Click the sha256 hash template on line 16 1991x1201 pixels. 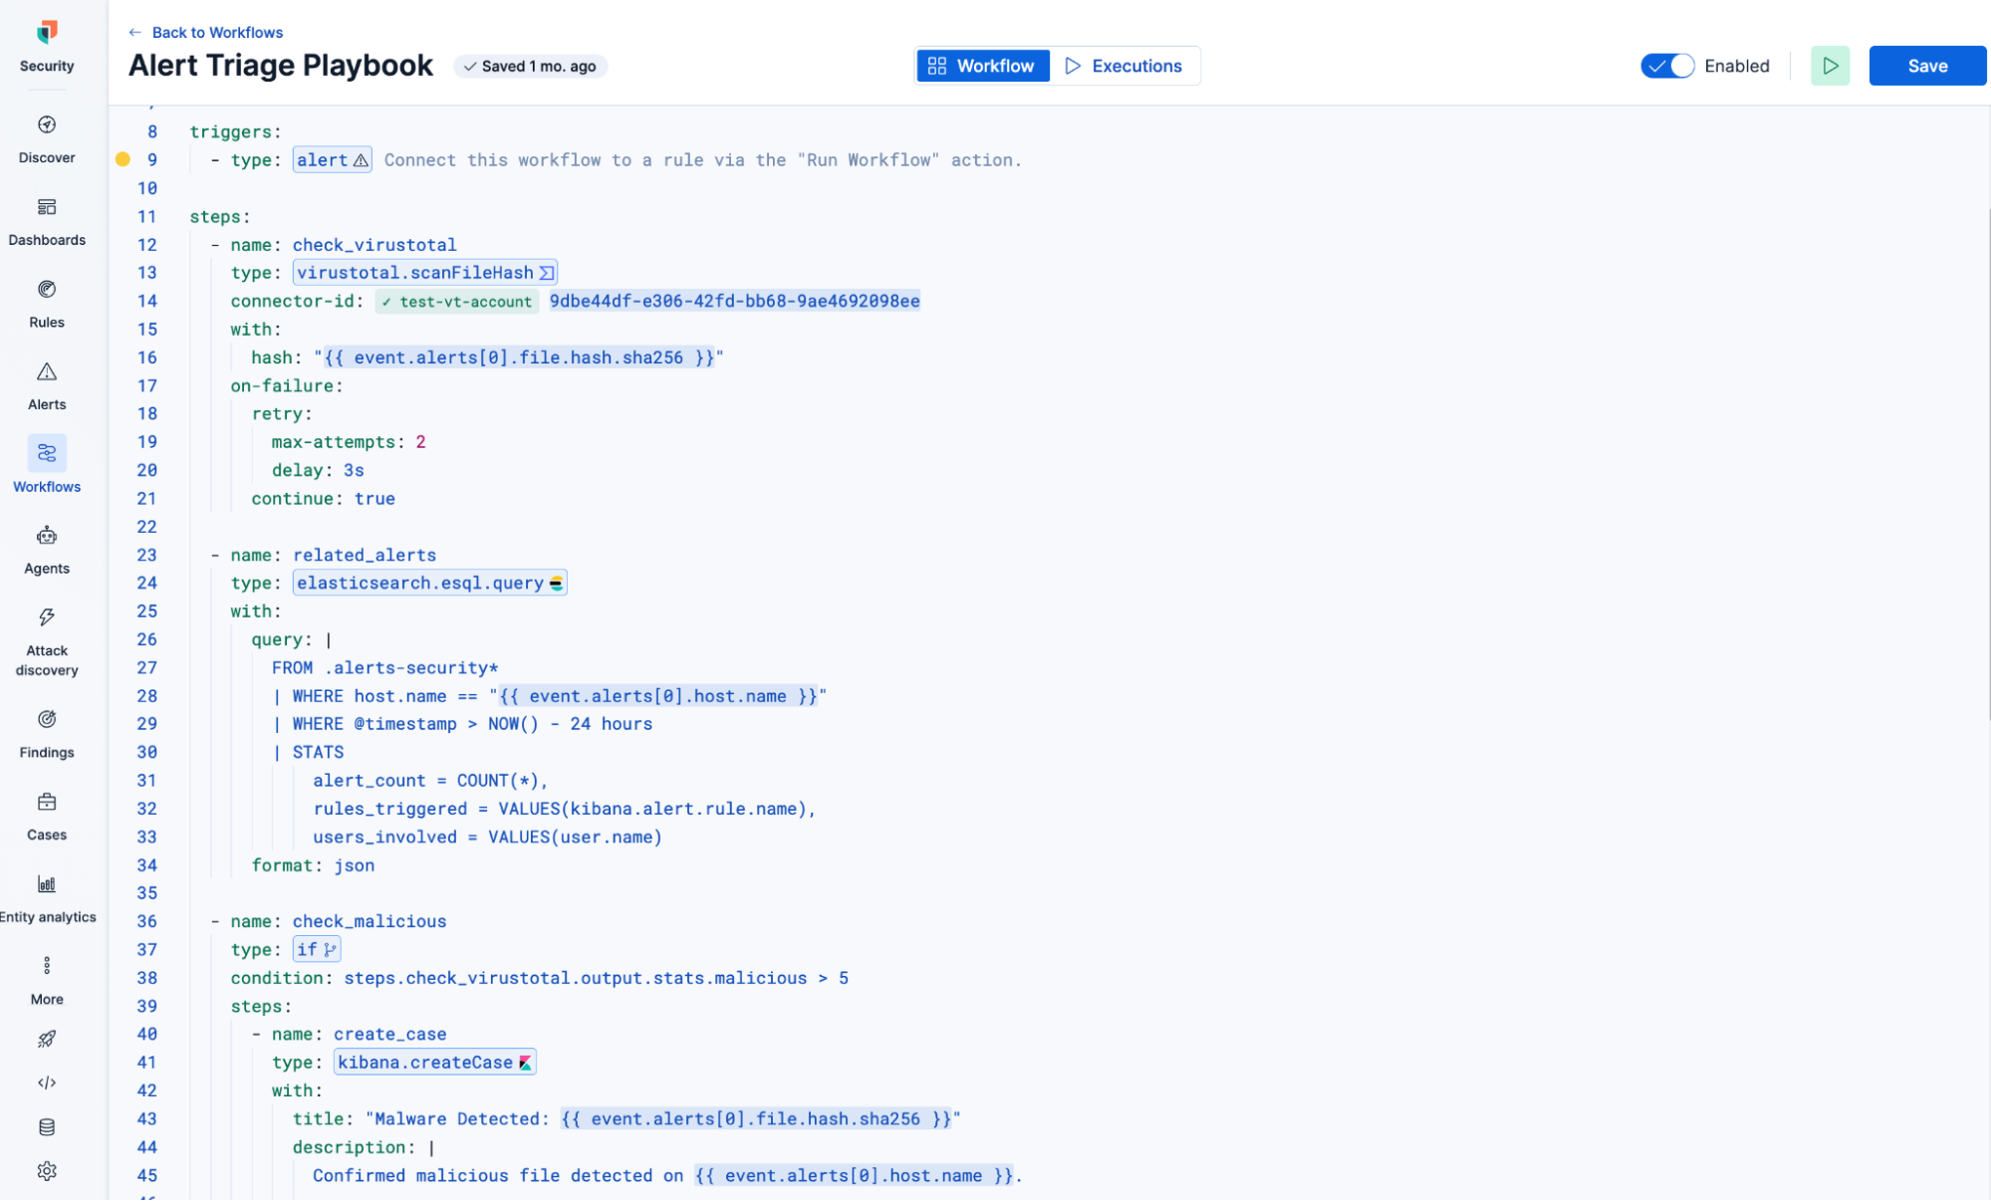(519, 357)
